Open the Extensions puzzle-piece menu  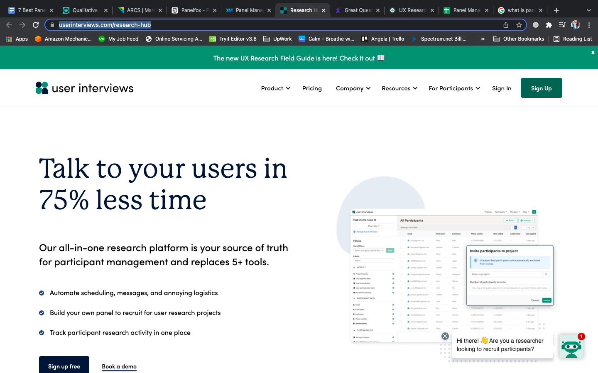[549, 25]
